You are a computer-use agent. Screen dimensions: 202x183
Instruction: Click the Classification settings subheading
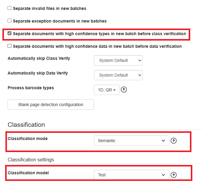pos(31,160)
